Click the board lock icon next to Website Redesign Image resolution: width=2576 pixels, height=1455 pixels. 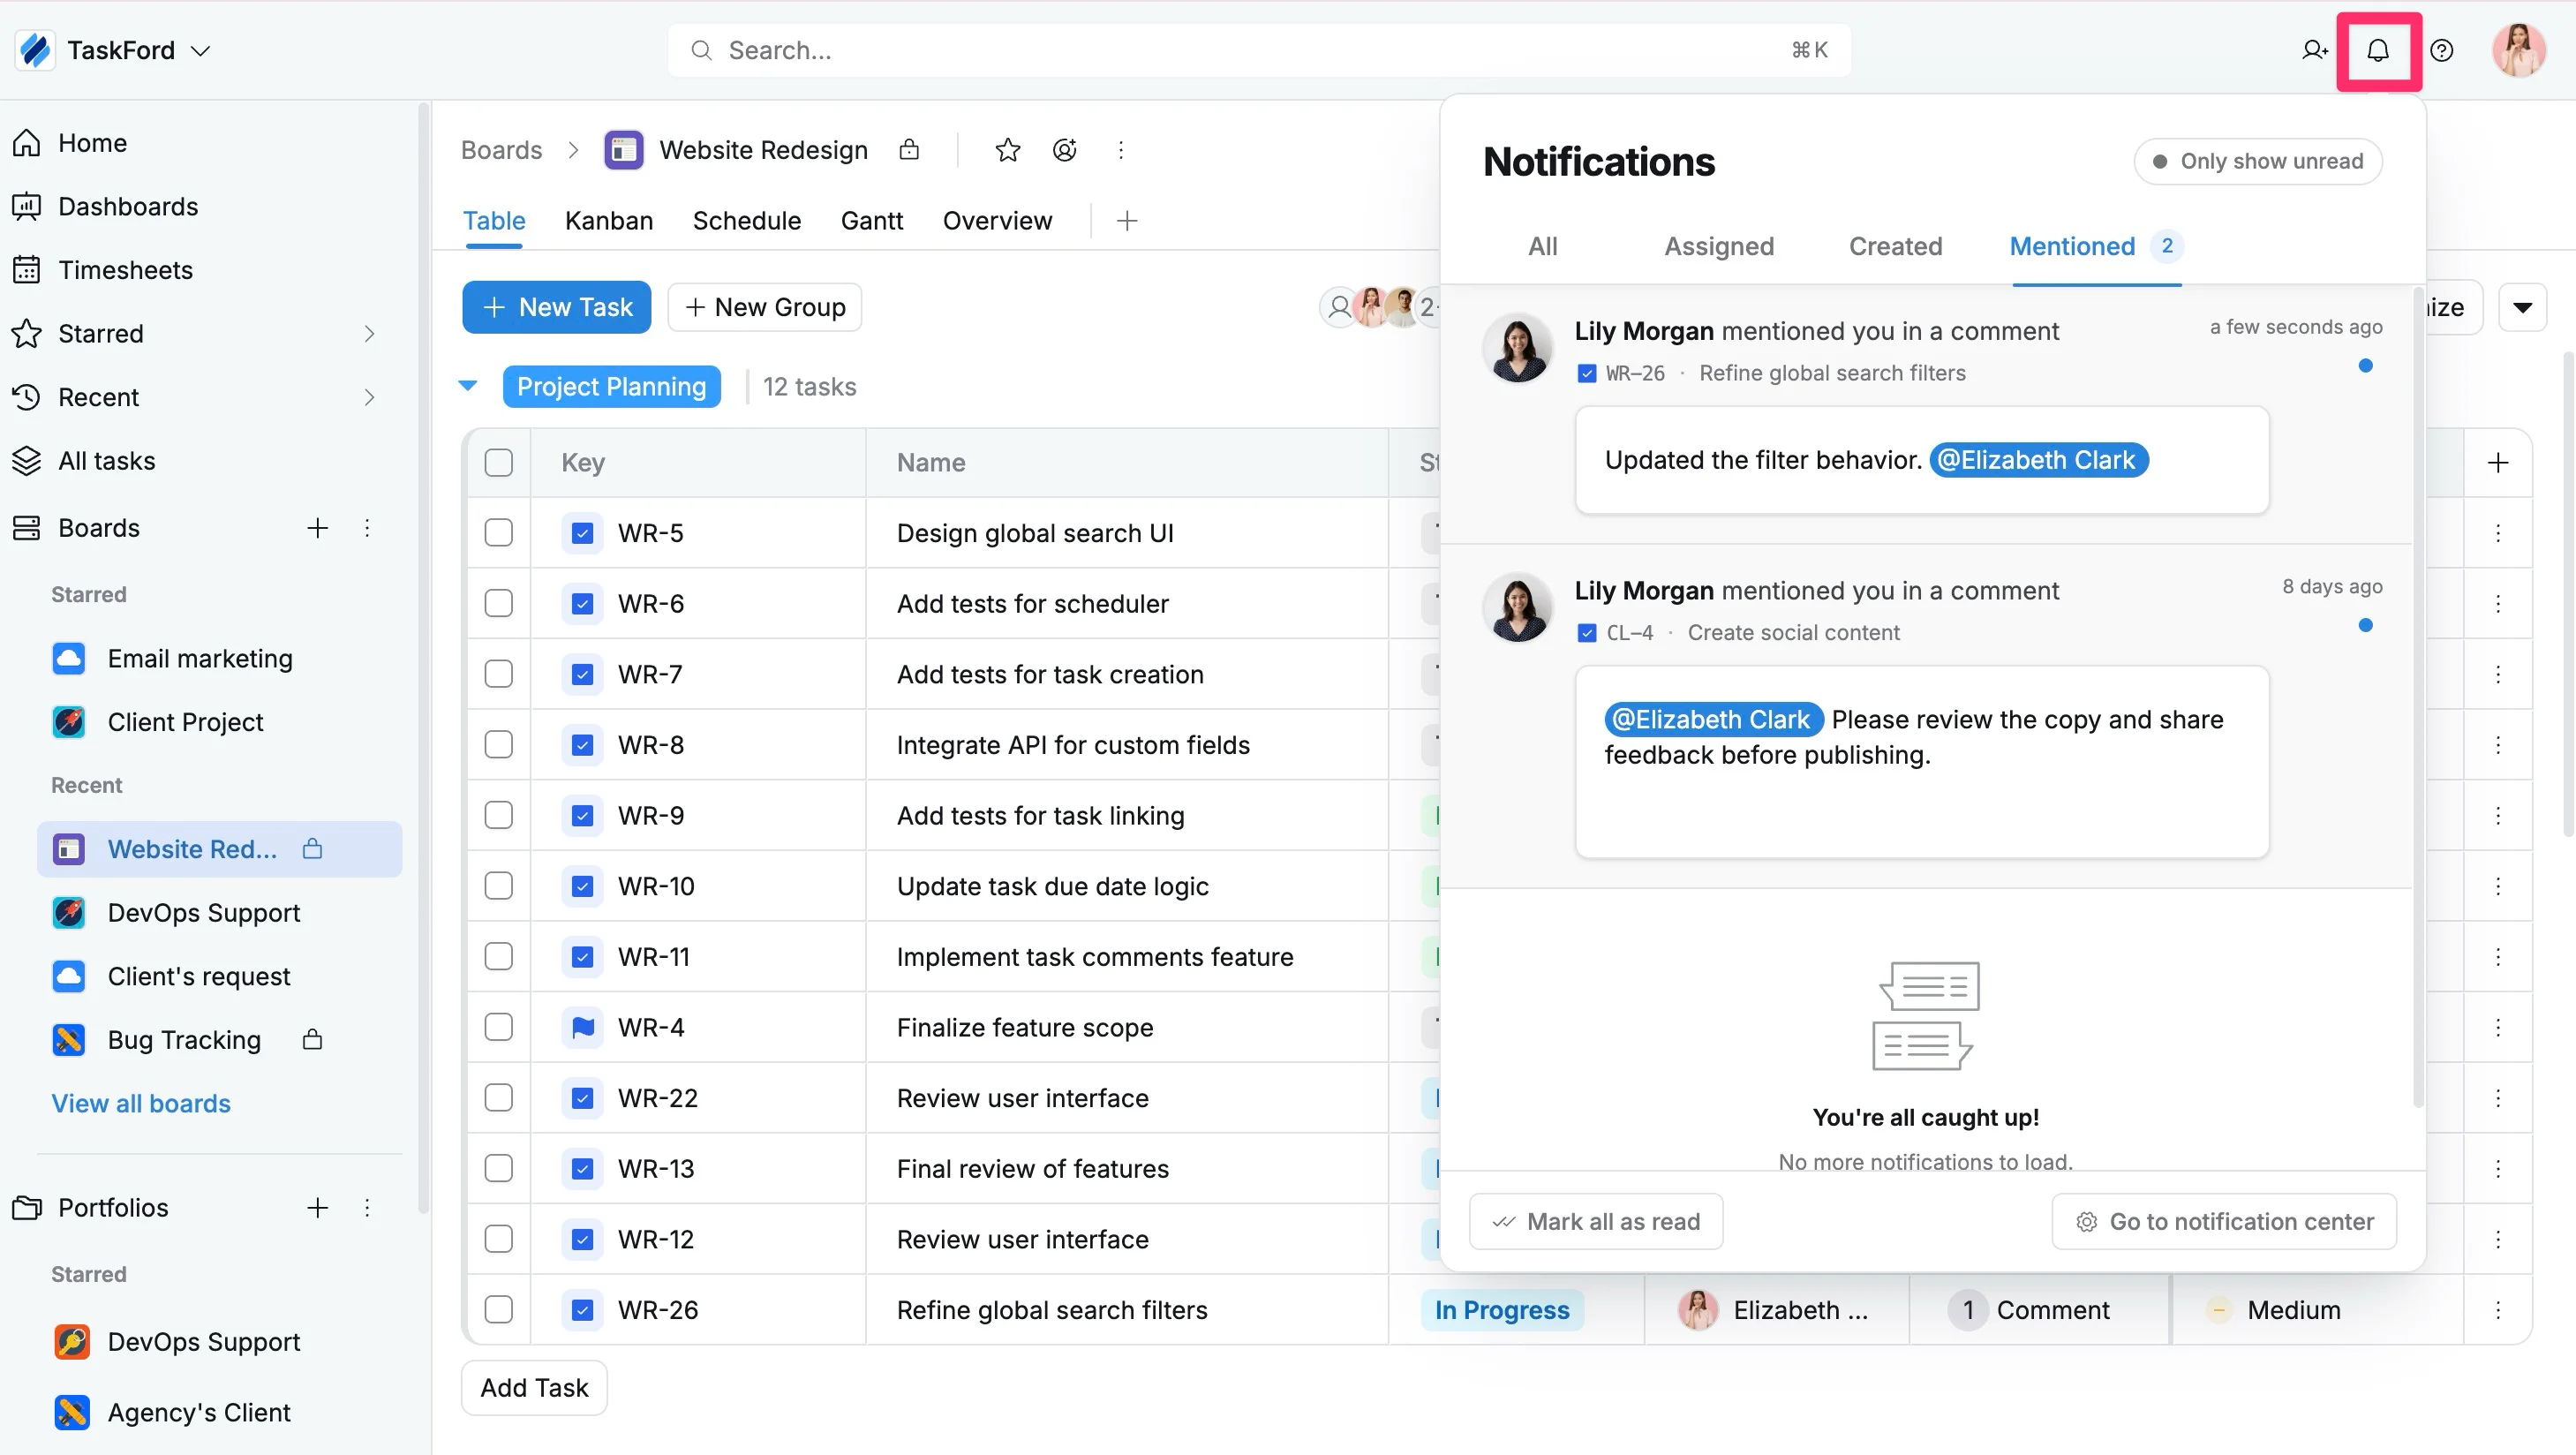[x=908, y=150]
